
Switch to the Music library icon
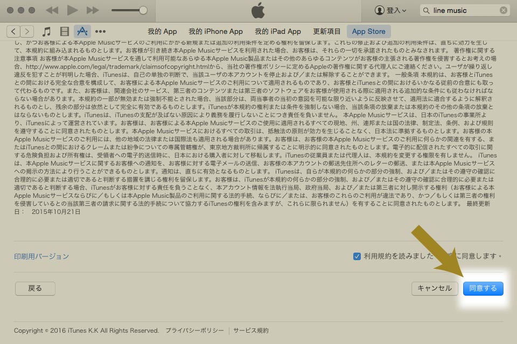(x=46, y=32)
